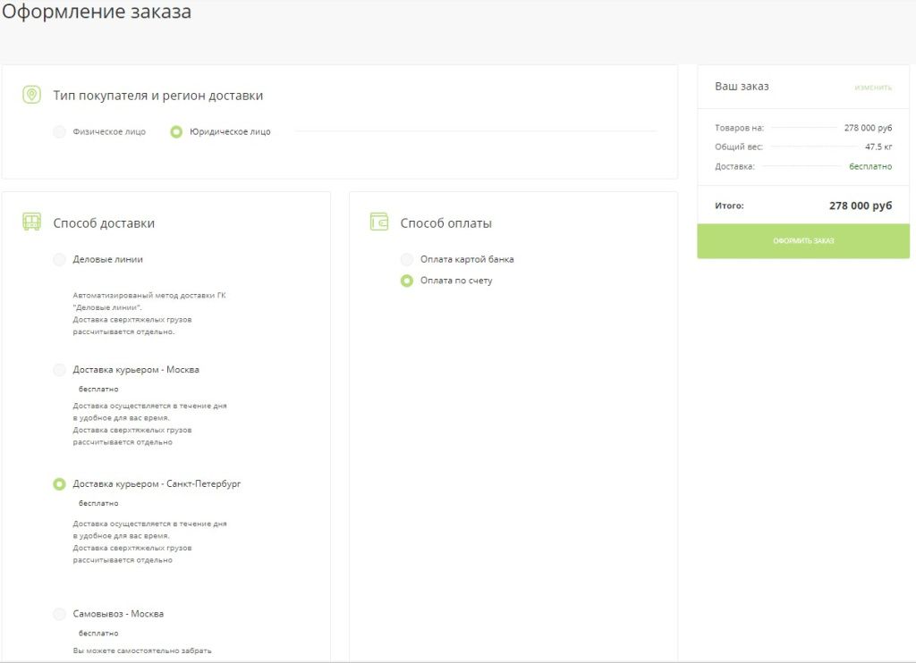Select Оплата картой банка payment method
This screenshot has height=663, width=916.
(407, 259)
